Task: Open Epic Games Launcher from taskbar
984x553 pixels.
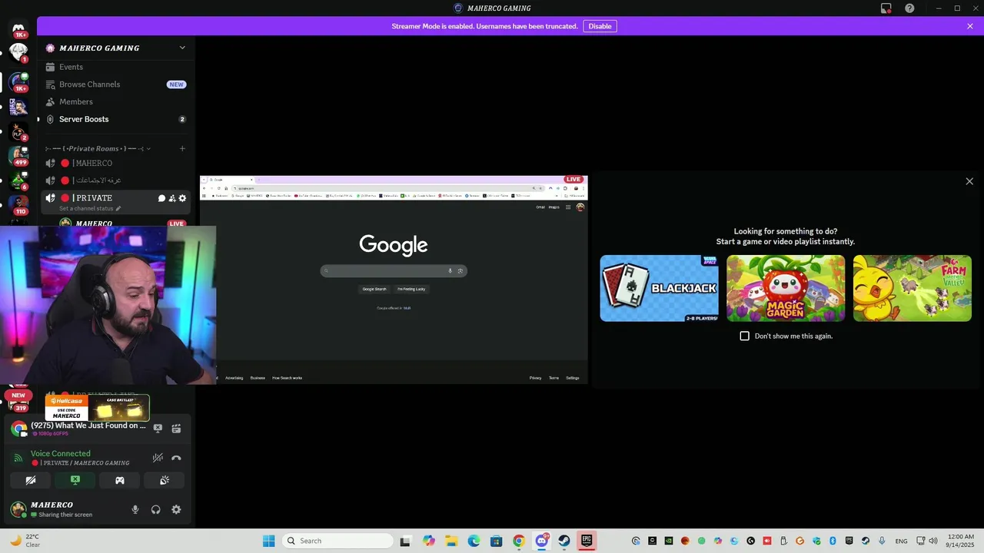Action: coord(587,541)
